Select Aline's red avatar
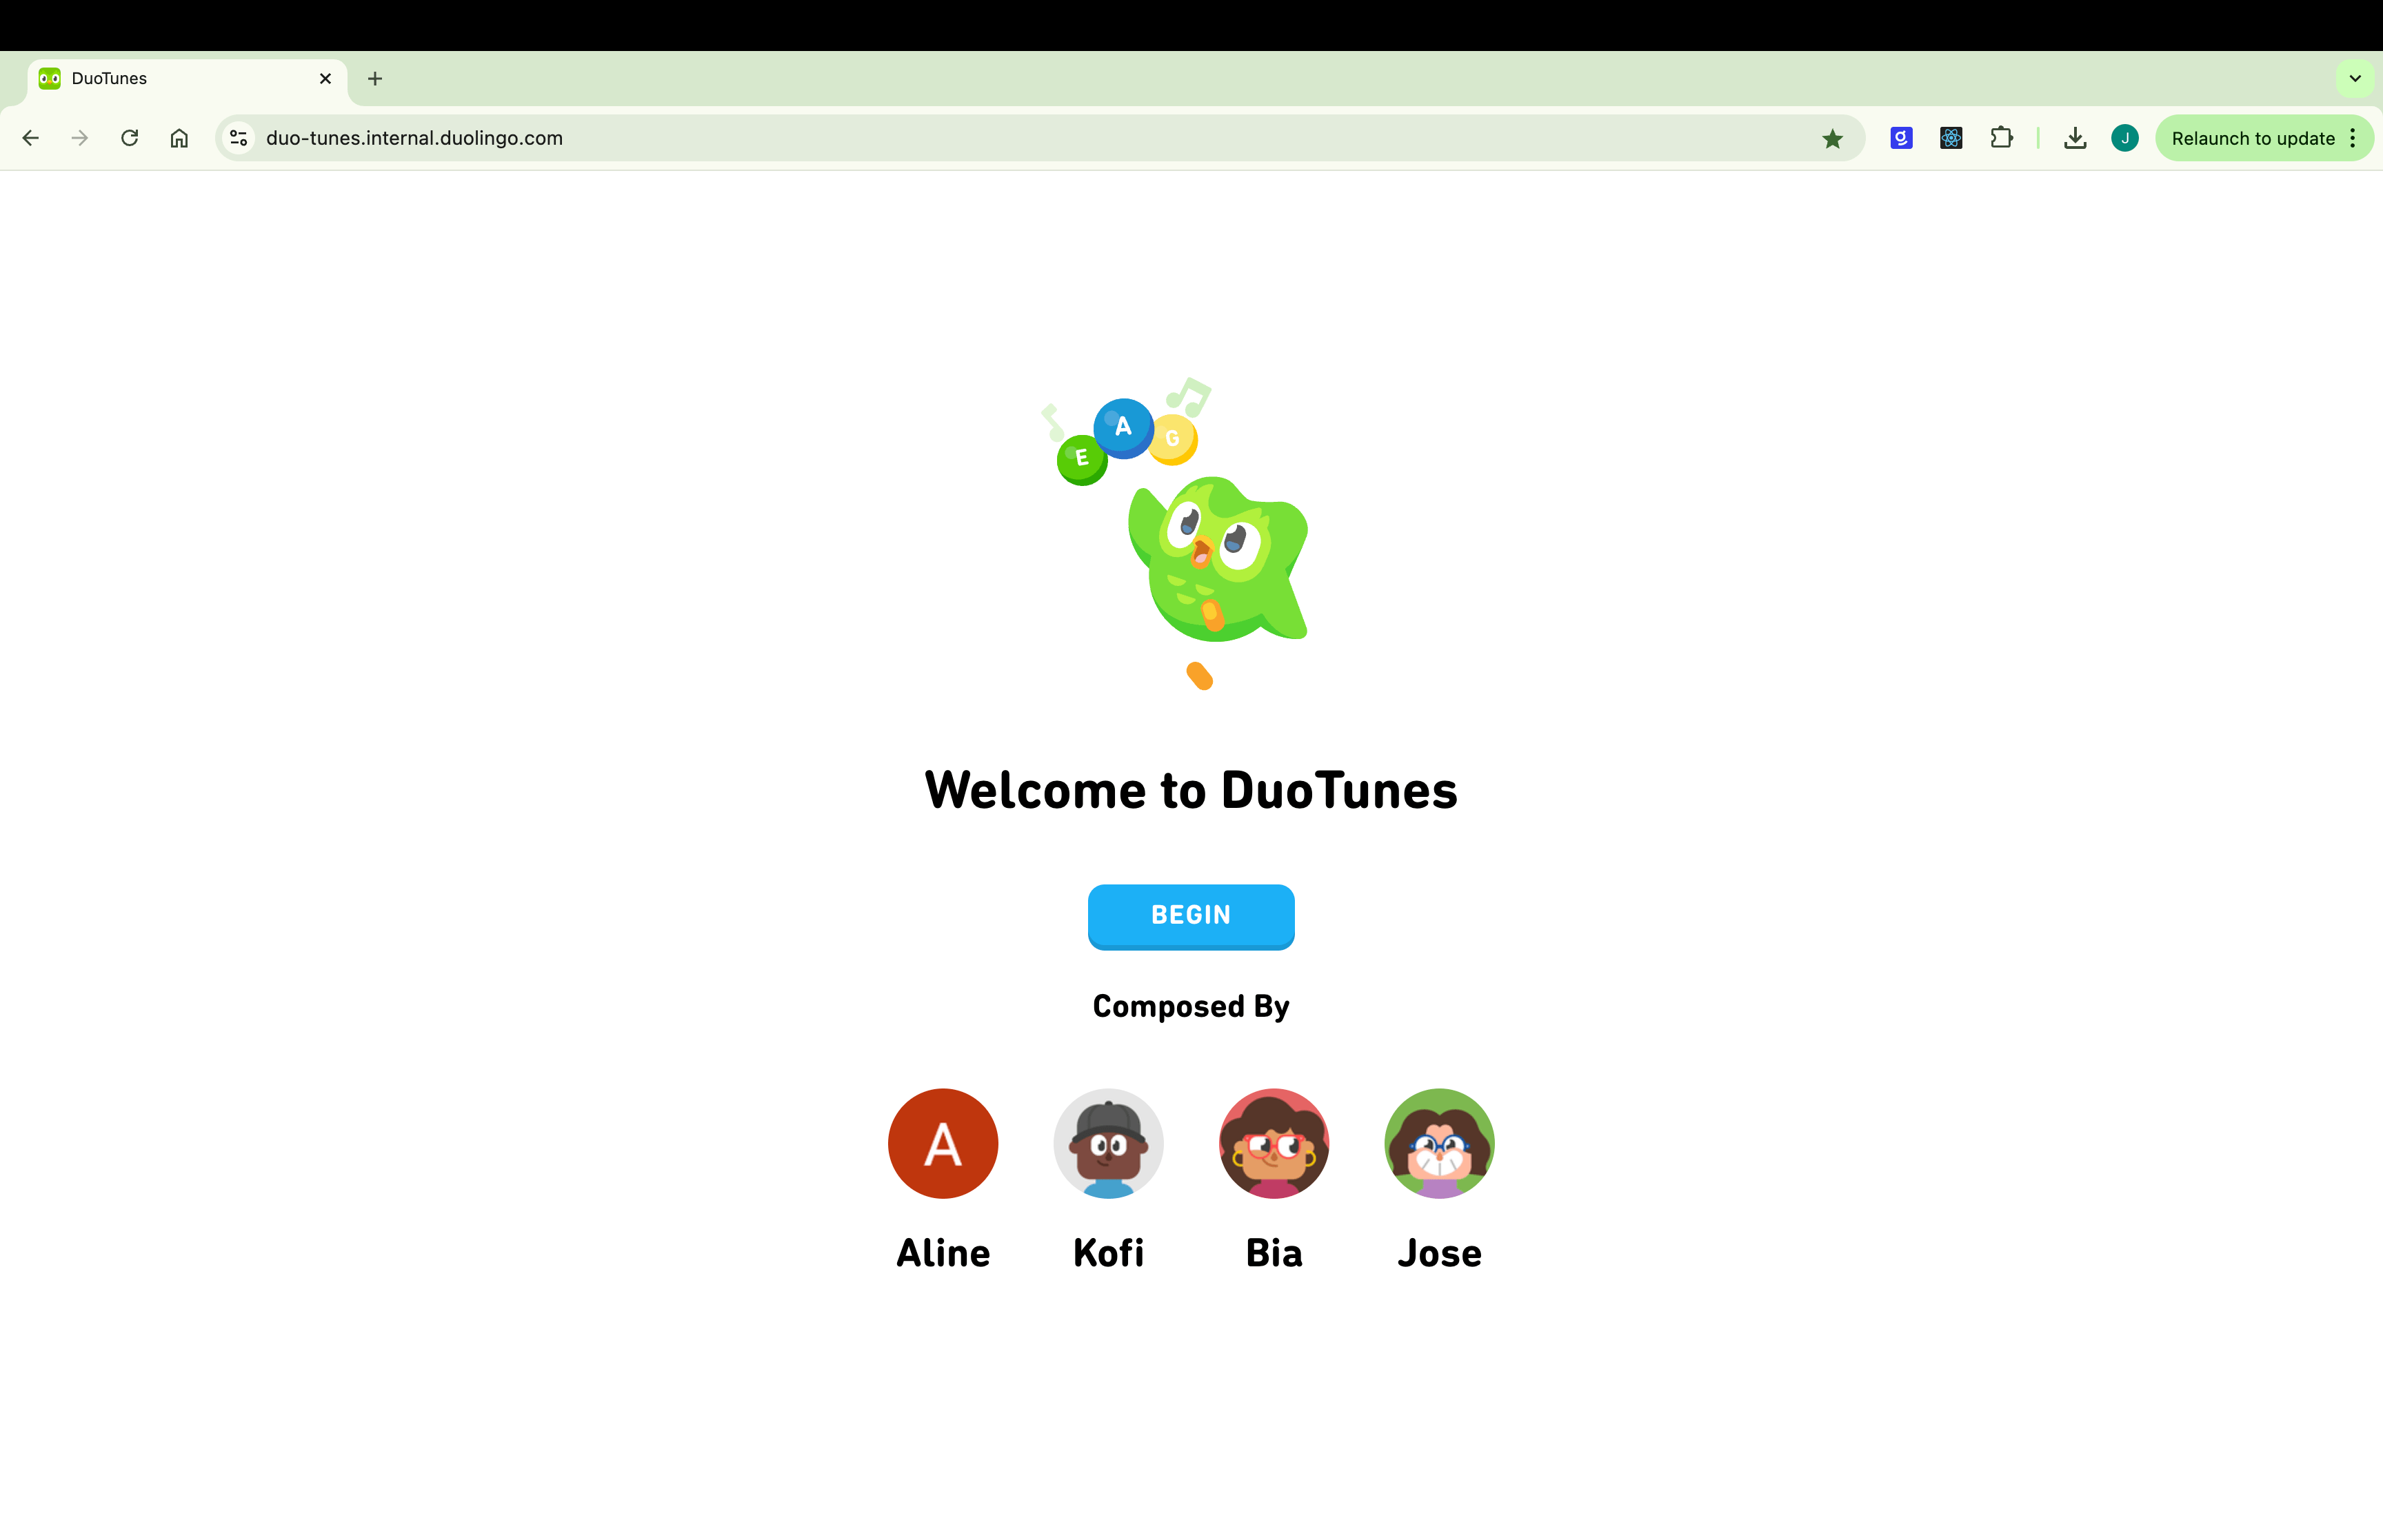 [x=943, y=1143]
